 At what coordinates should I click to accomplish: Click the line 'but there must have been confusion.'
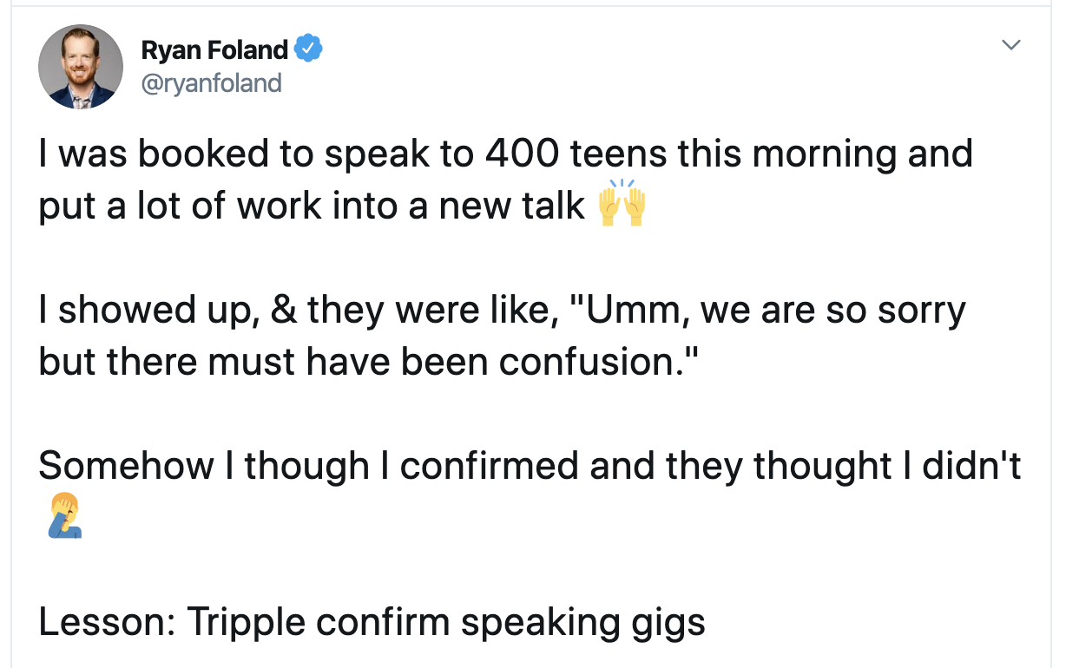[367, 362]
